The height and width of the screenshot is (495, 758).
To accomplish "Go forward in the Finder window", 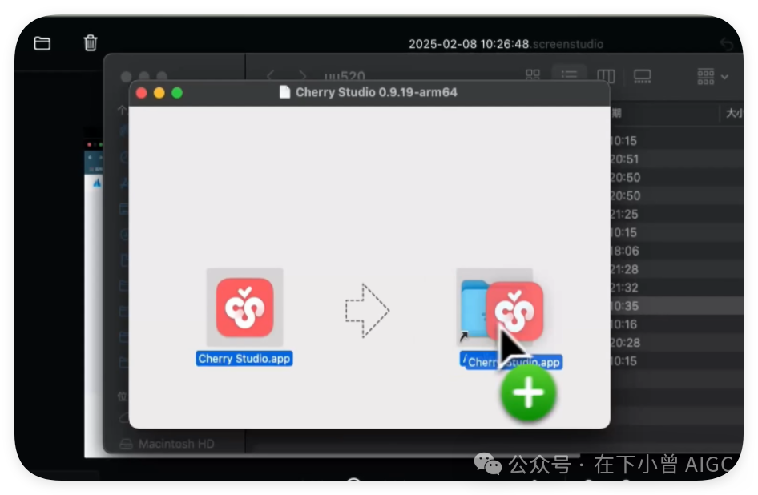I will coord(302,76).
